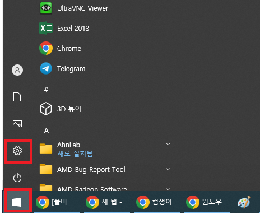
Task: Click the Windows Start button
Action: pos(17,202)
